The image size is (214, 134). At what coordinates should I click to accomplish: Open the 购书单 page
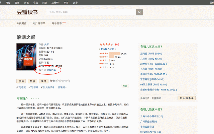pos(41,23)
